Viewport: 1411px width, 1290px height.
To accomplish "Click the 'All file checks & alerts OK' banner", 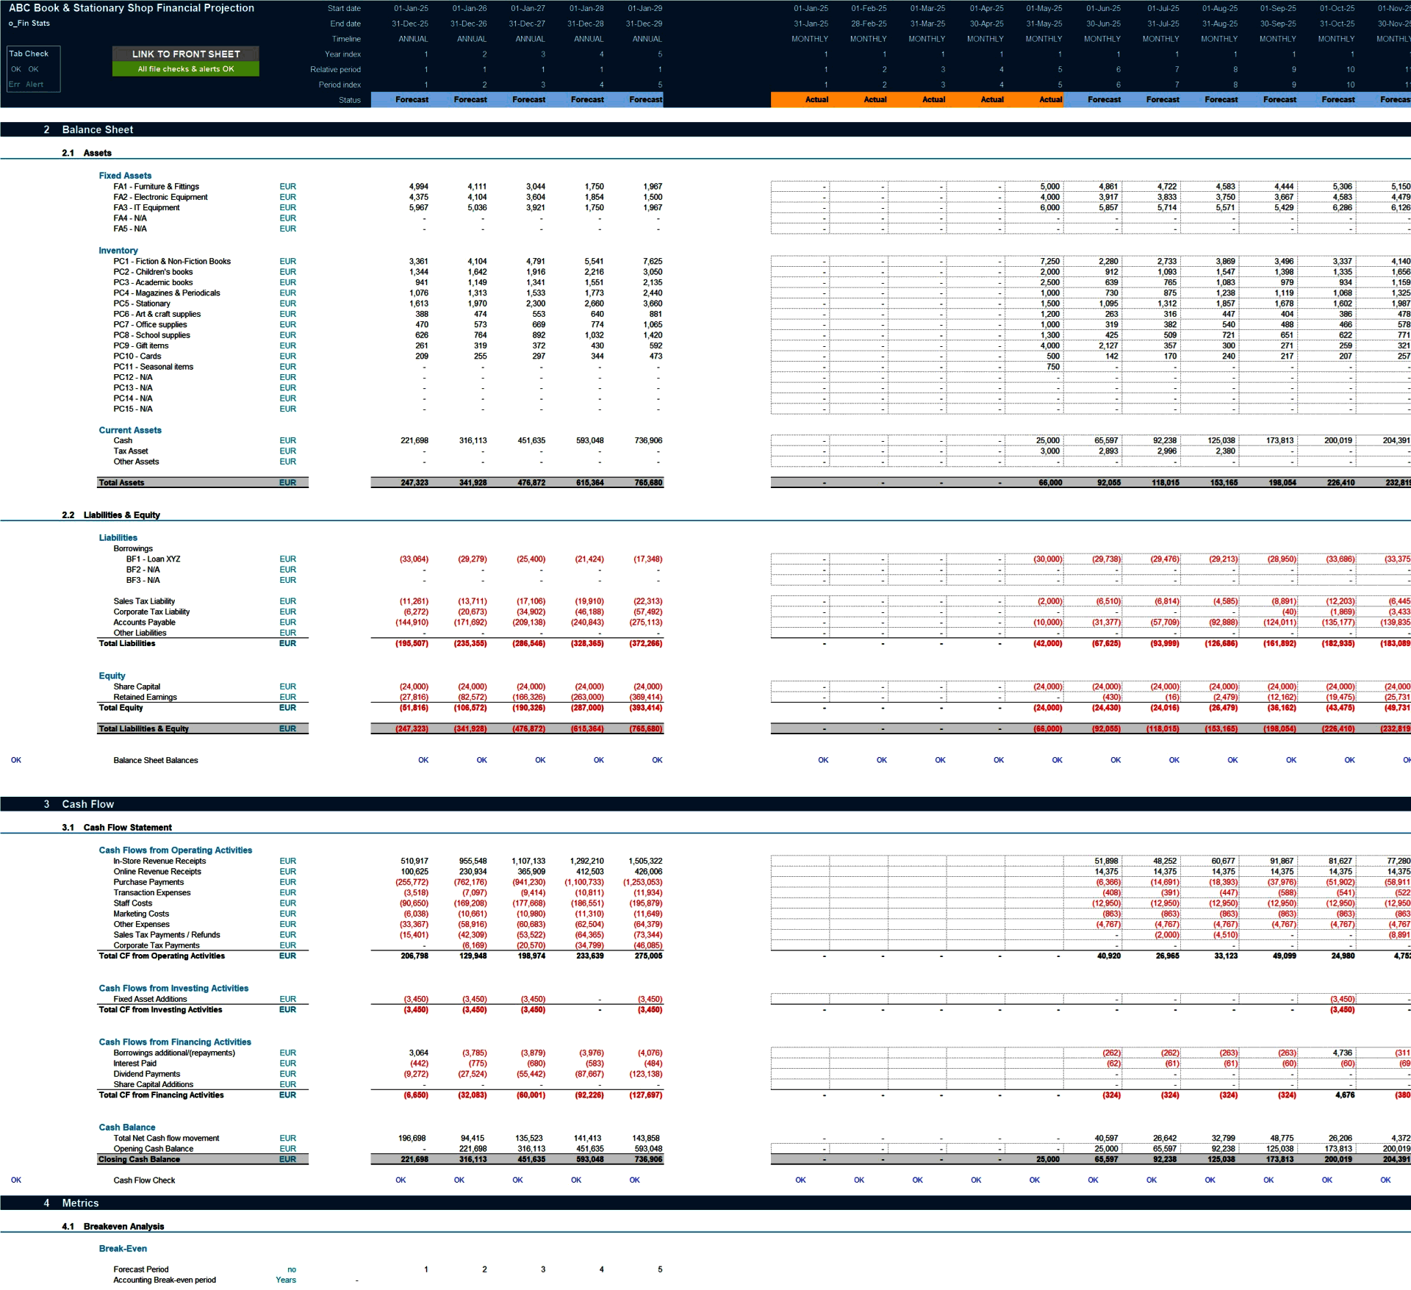I will tap(186, 69).
